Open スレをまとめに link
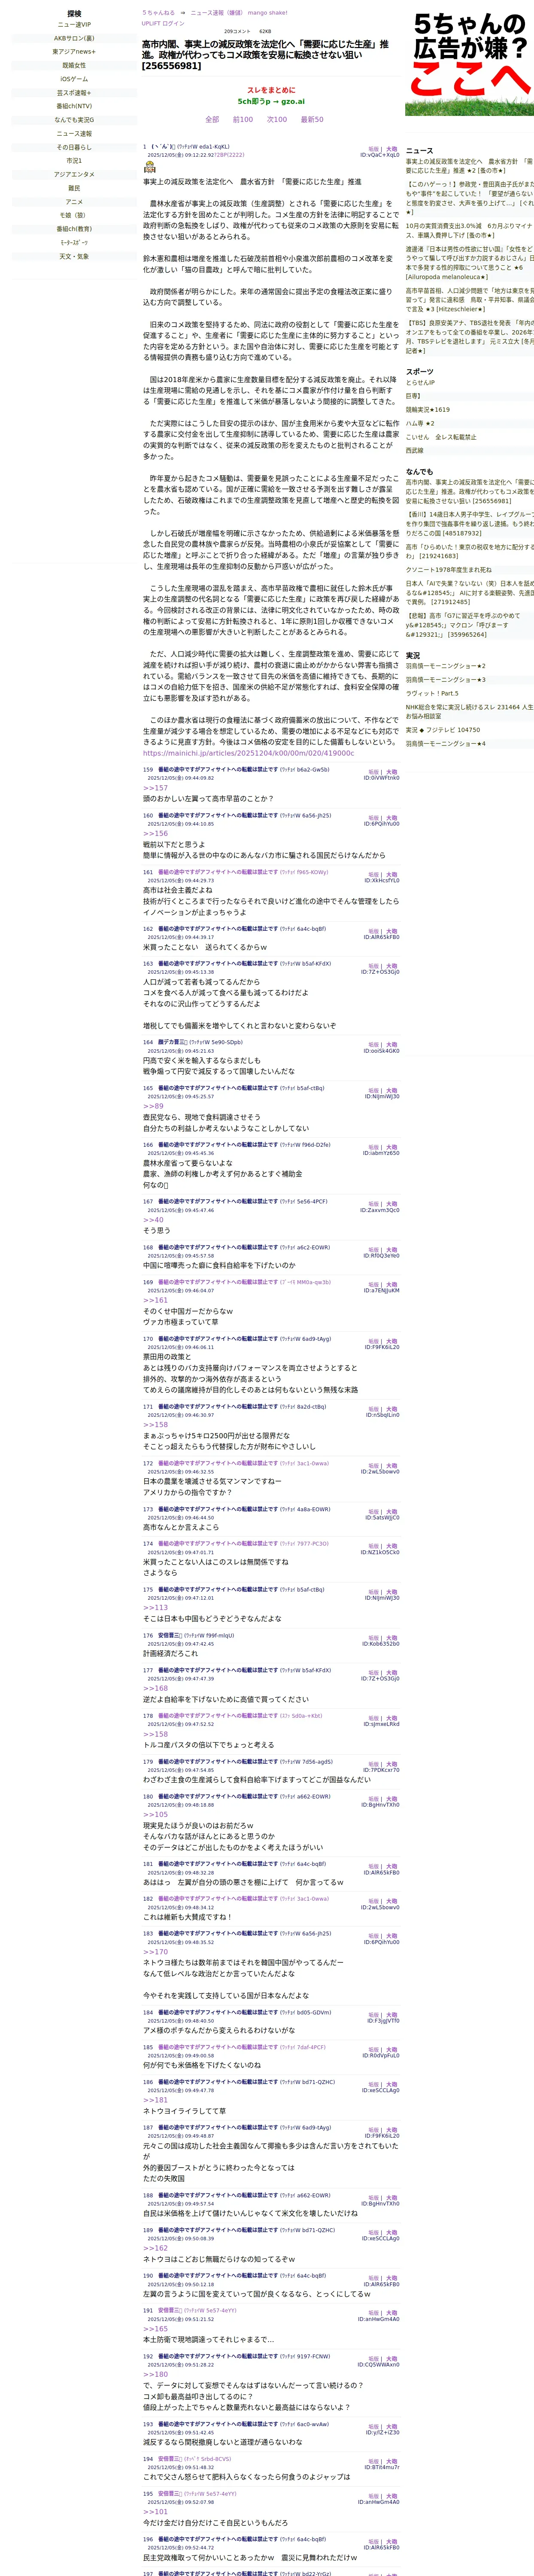Viewport: 534px width, 2576px height. (271, 90)
